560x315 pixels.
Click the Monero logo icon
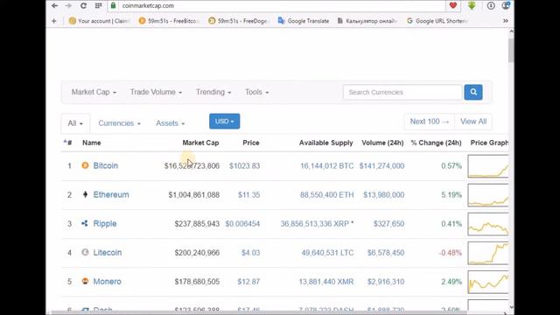[85, 281]
